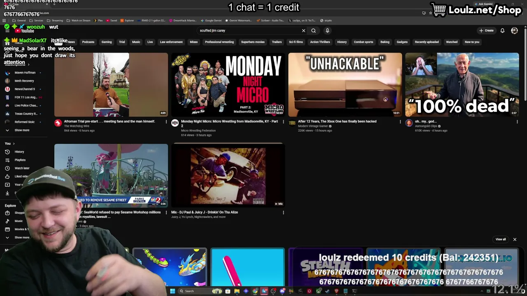Open Steam from taskbar

pyautogui.click(x=327, y=291)
